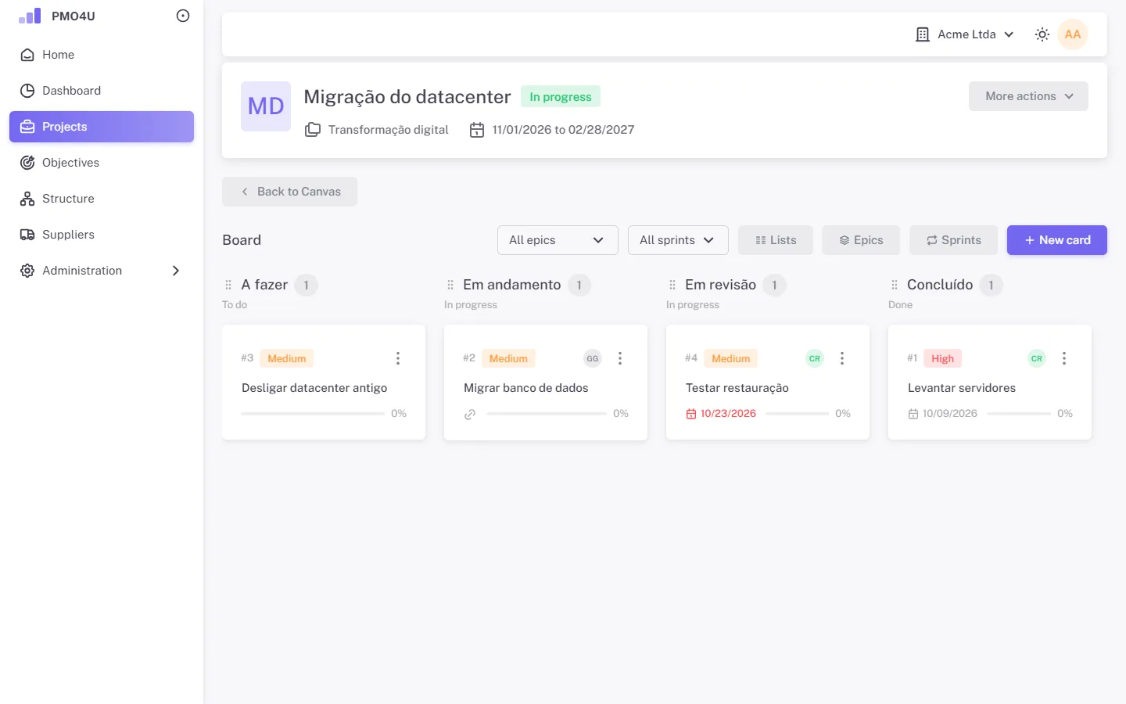This screenshot has width=1126, height=704.
Task: Open the AA user avatar menu
Action: click(1073, 34)
